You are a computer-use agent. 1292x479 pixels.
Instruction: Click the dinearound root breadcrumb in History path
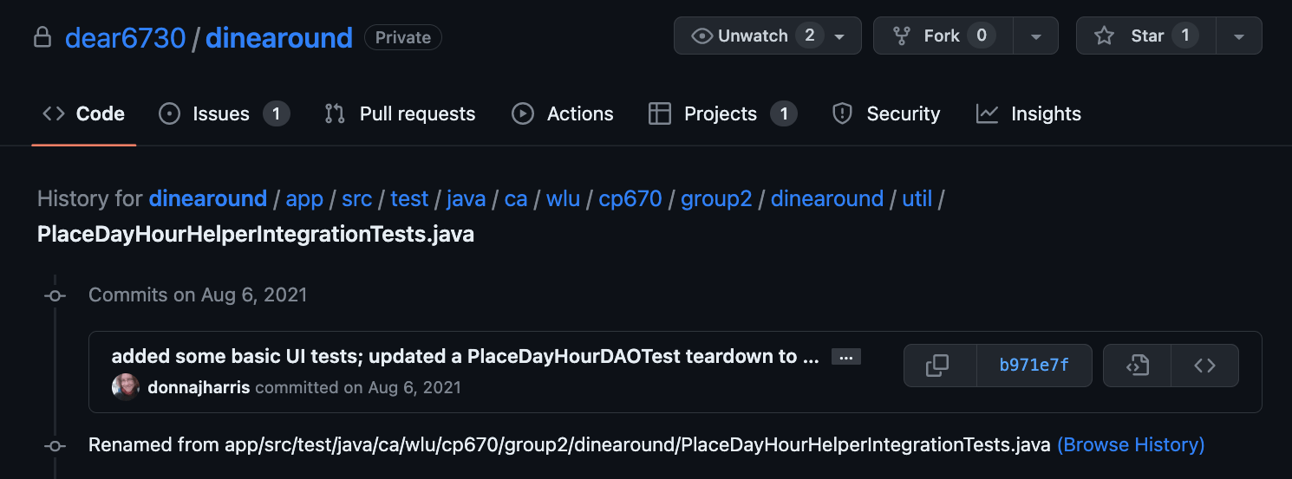tap(208, 198)
